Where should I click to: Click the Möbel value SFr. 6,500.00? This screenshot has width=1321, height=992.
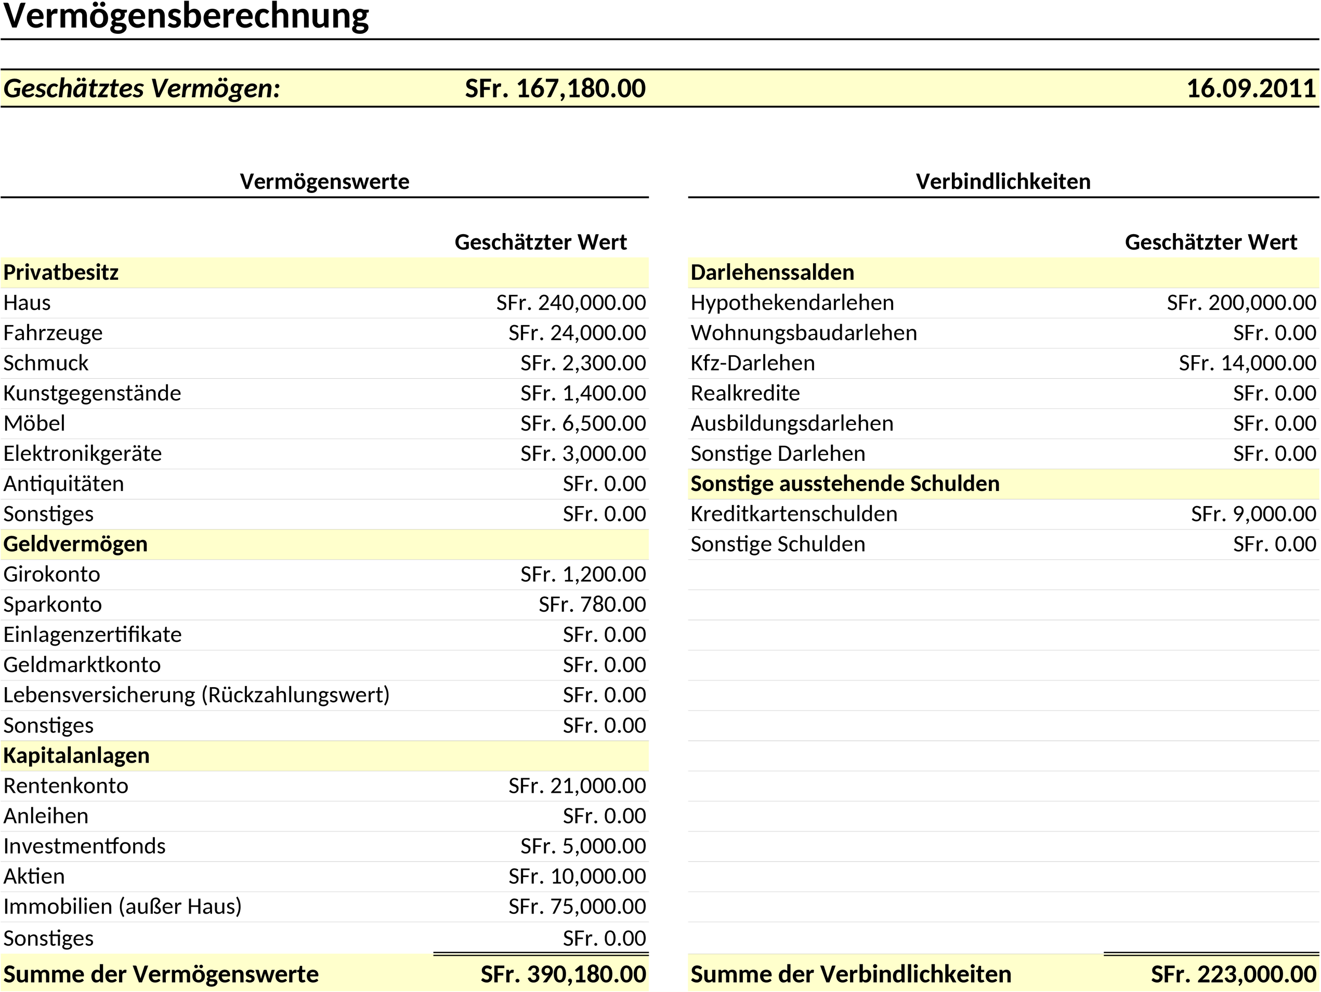tap(583, 423)
